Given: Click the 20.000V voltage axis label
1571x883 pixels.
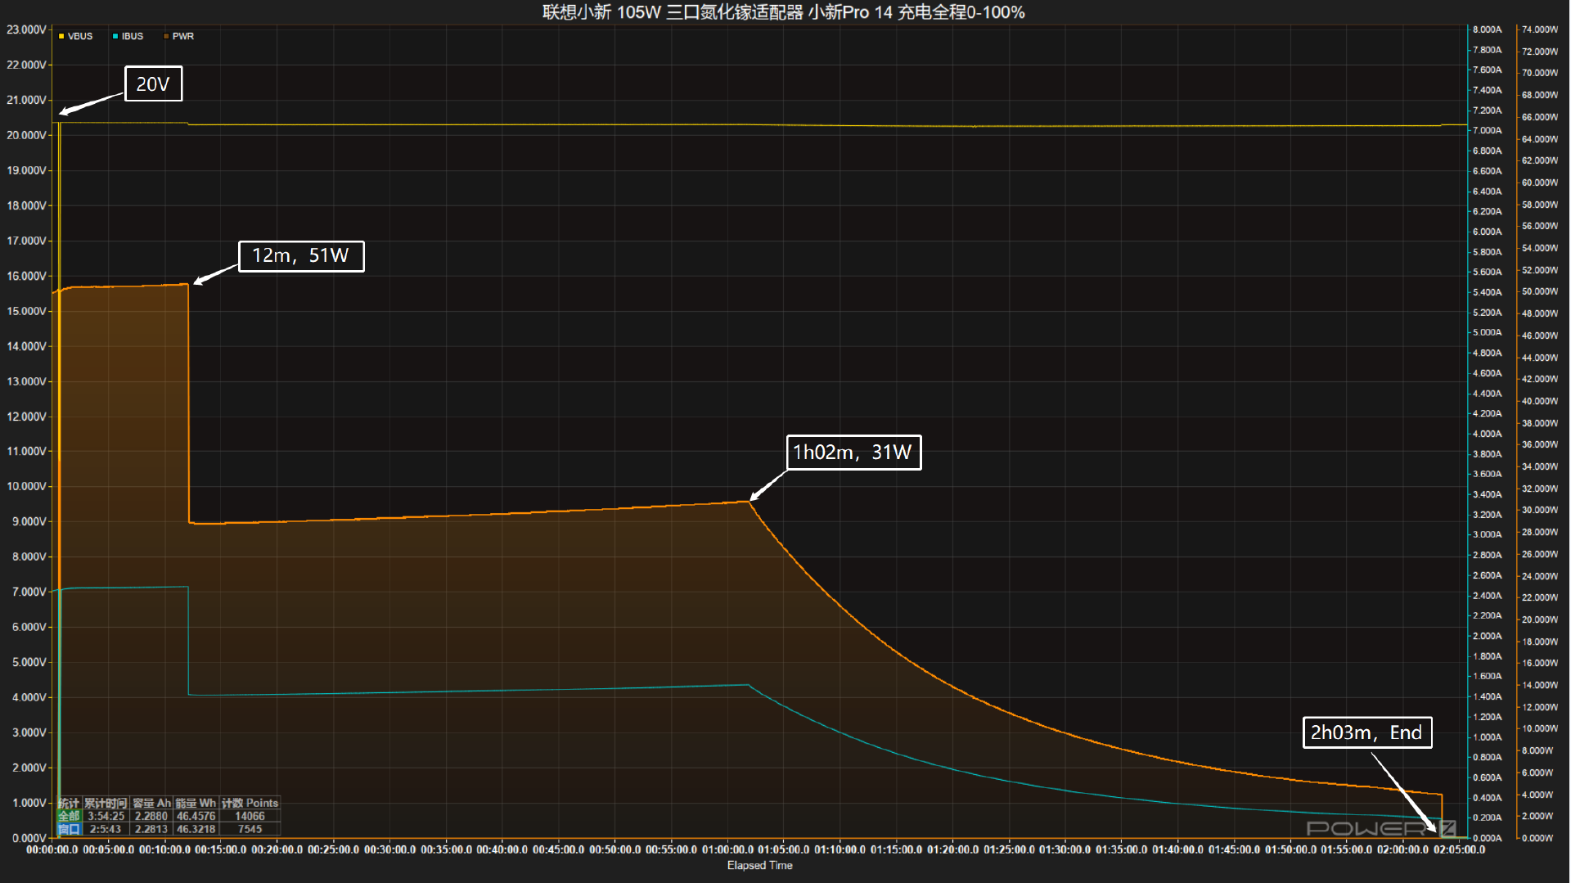Looking at the screenshot, I should [x=26, y=135].
